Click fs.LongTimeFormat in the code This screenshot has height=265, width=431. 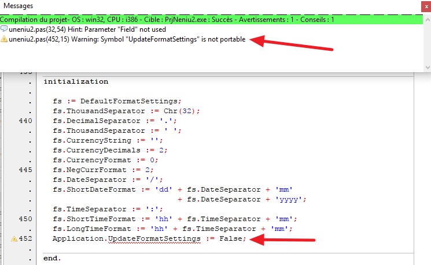tap(92, 229)
